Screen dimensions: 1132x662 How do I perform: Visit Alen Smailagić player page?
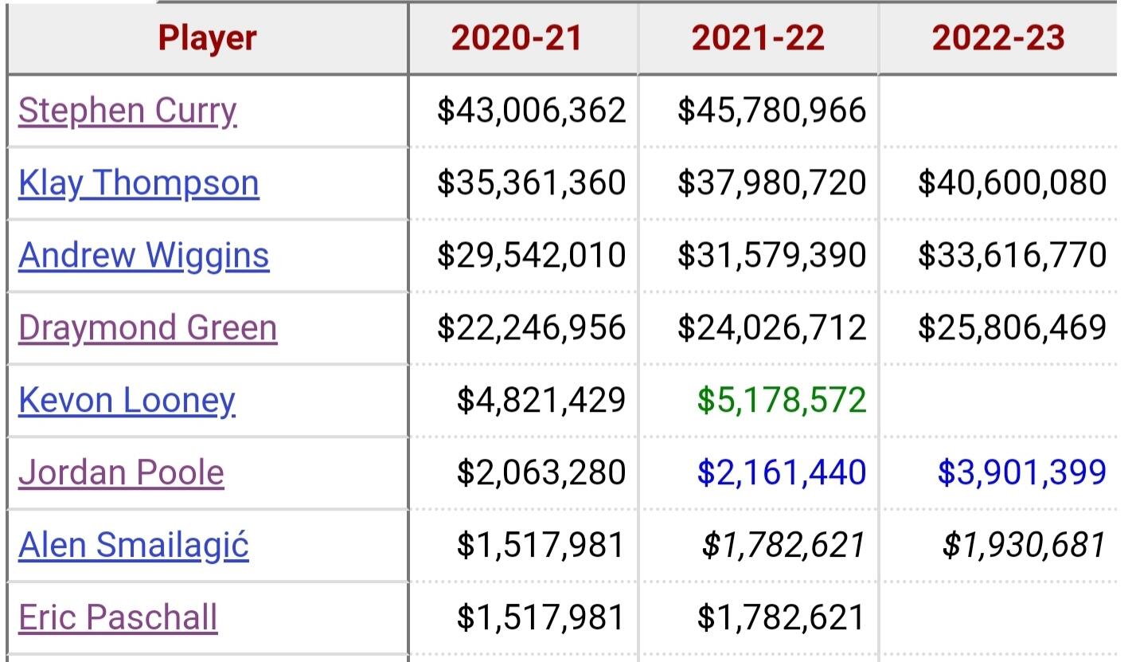pos(134,546)
